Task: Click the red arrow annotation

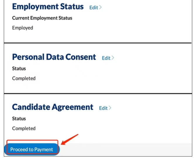Action: coord(70,139)
